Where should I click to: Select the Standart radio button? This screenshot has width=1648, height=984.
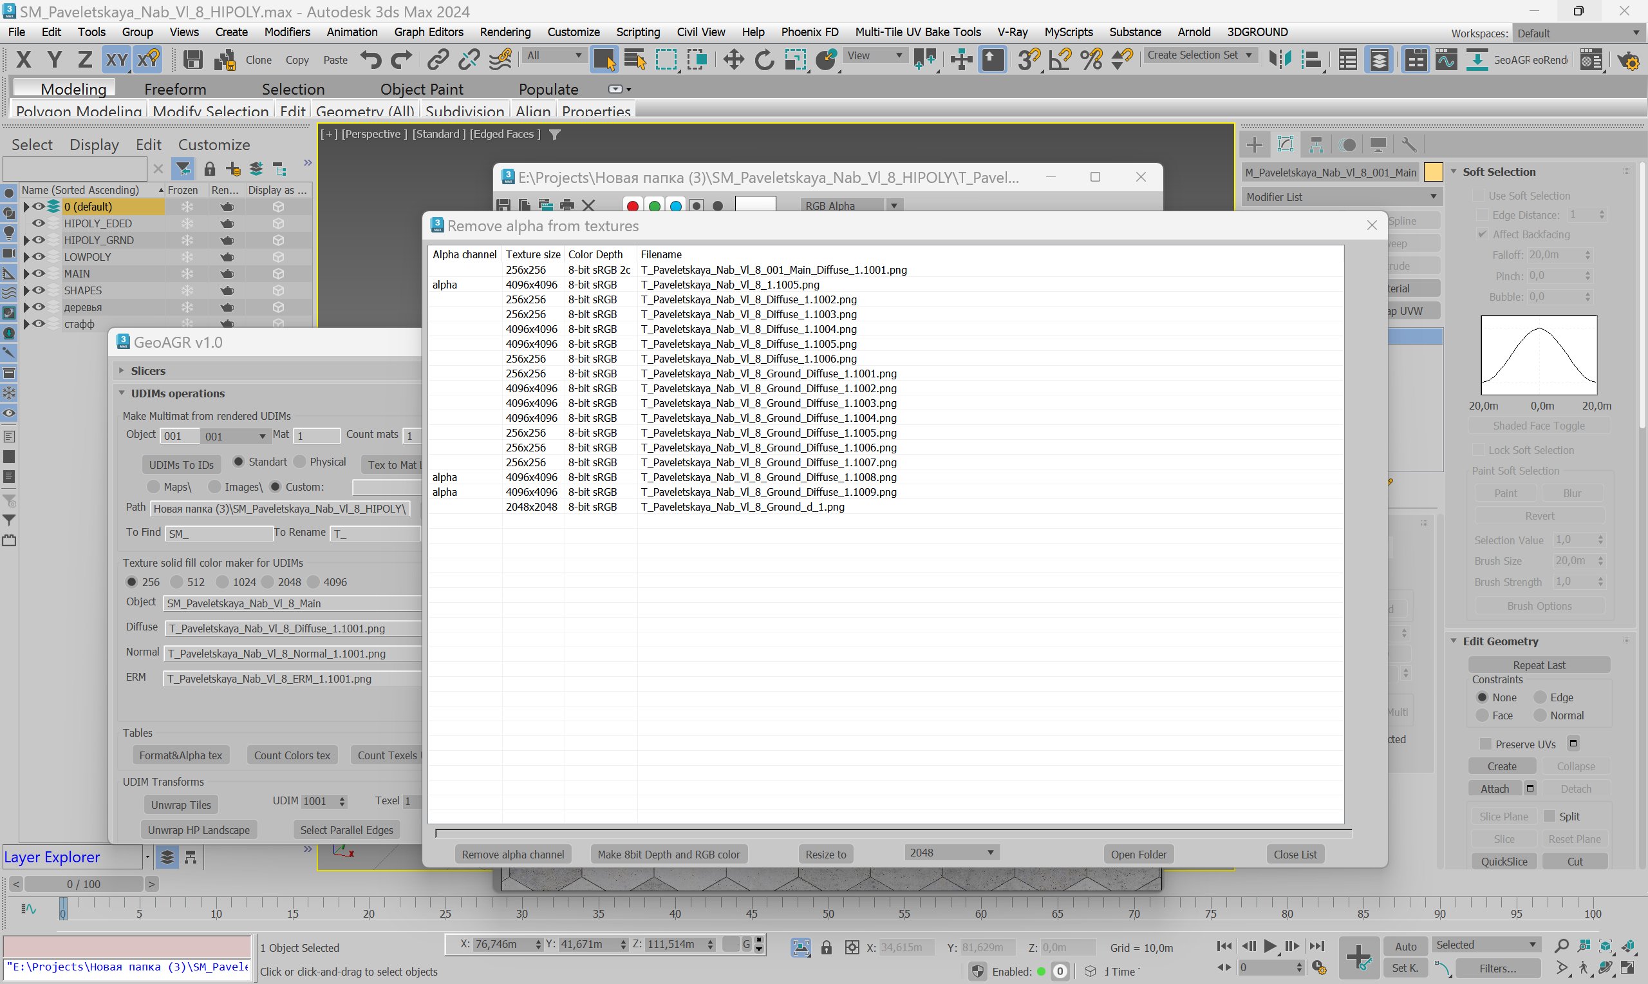pyautogui.click(x=239, y=462)
